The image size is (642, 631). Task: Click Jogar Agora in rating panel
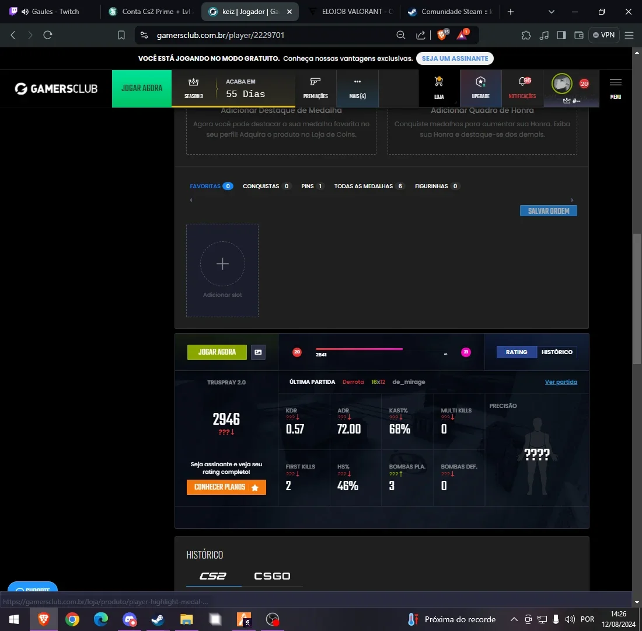[x=217, y=352]
